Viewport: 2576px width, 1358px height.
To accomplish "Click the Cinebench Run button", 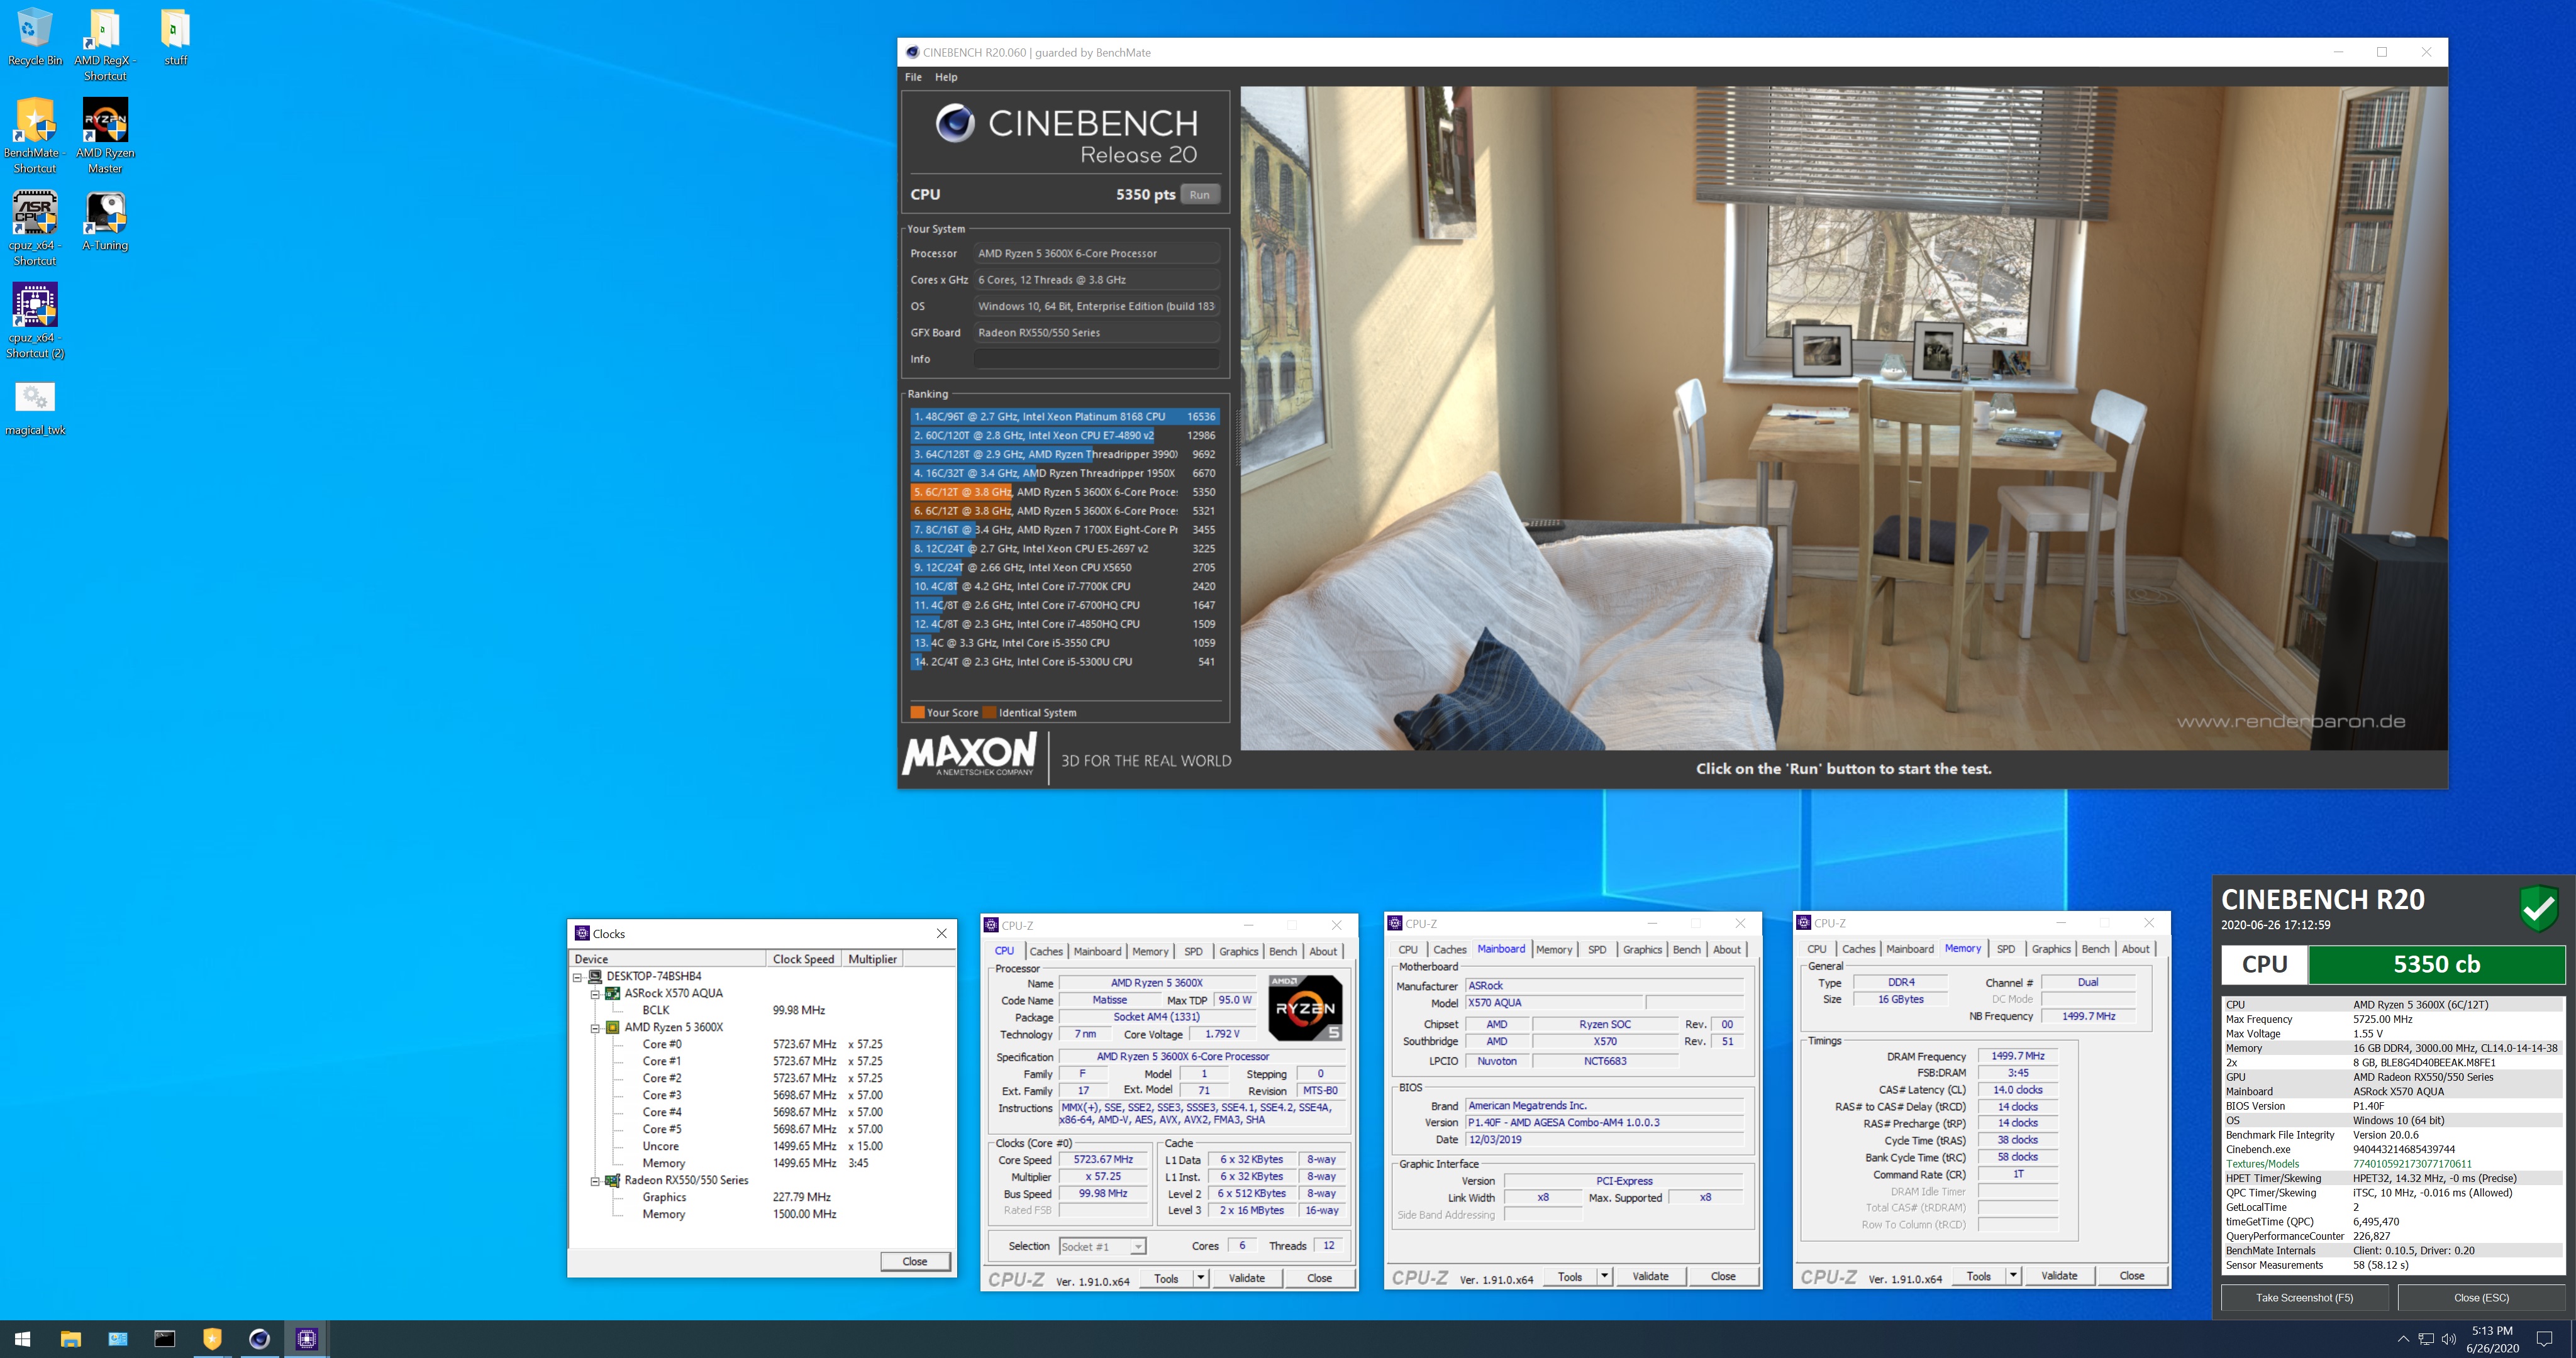I will [1199, 195].
